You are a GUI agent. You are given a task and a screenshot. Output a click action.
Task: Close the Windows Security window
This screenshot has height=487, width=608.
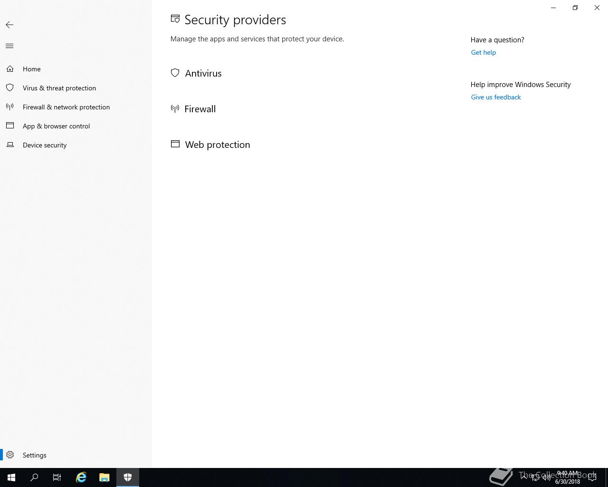597,8
